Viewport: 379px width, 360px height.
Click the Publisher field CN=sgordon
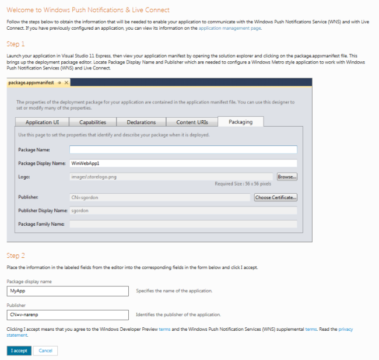(160, 197)
